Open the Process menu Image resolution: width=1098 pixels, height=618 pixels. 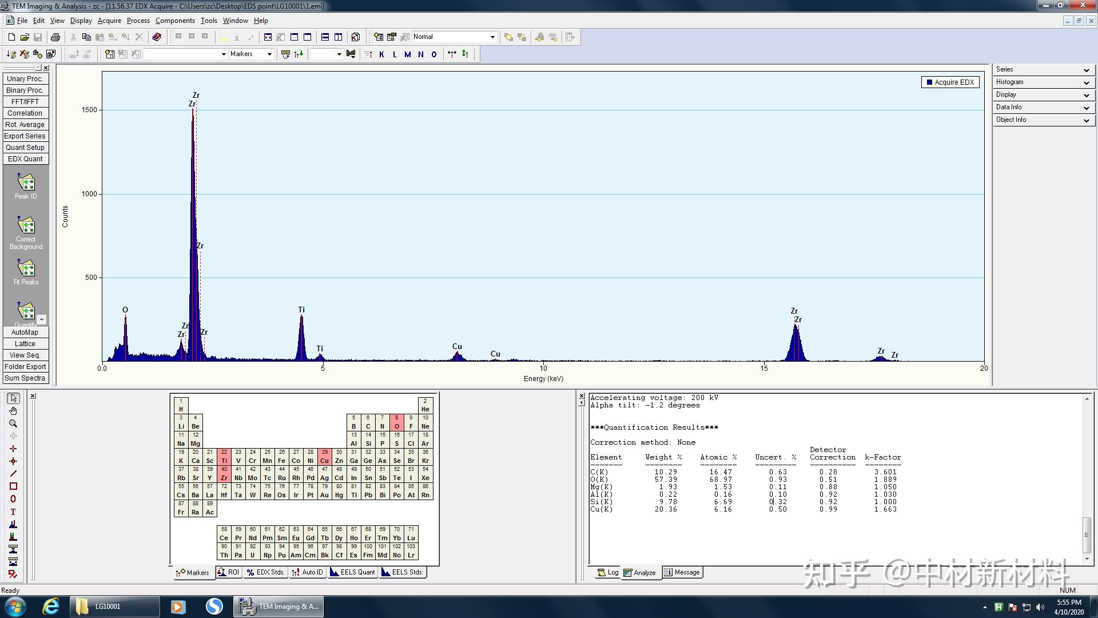click(138, 21)
